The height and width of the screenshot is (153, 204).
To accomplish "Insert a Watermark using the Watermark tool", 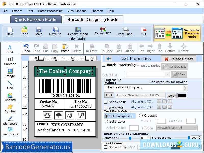I will click(x=10, y=132).
